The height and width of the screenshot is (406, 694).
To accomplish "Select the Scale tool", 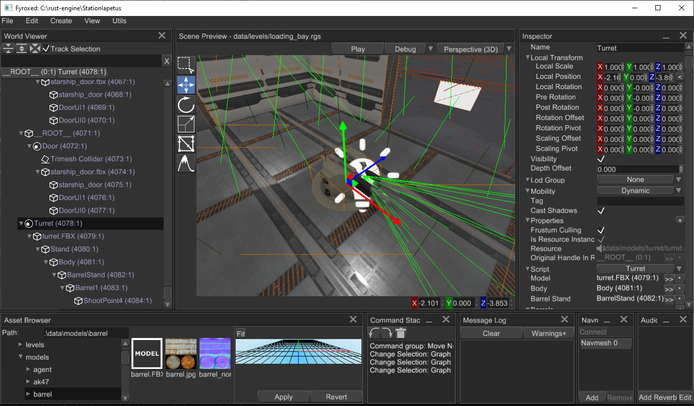I will 186,124.
